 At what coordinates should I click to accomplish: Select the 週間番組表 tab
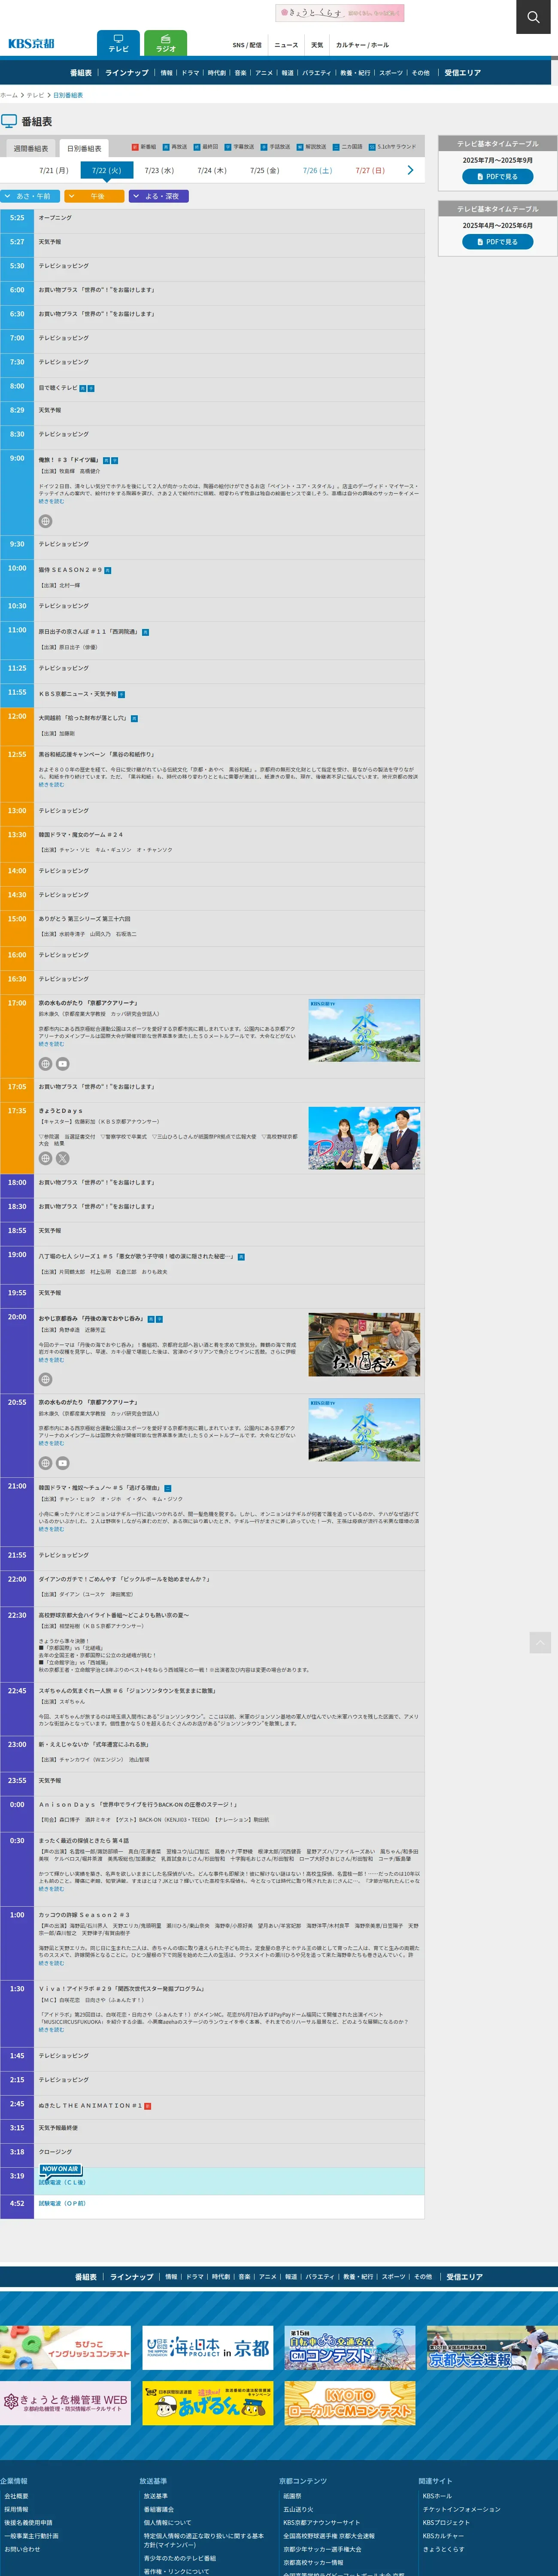(31, 149)
